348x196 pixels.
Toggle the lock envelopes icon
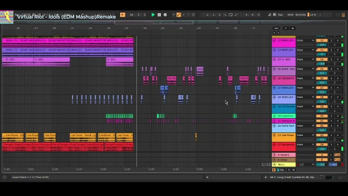(293, 28)
